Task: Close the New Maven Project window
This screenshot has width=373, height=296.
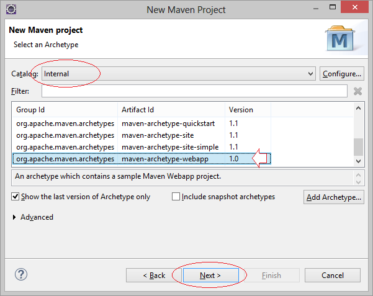Action: [x=354, y=7]
